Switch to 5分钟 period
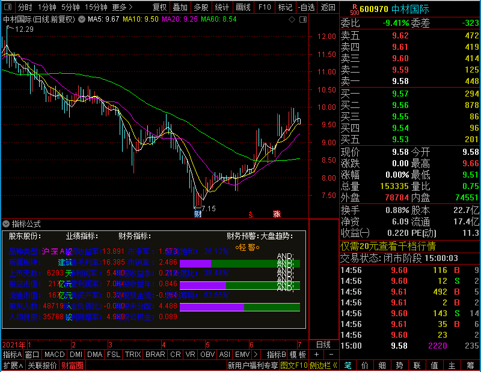Image resolution: width=481 pixels, height=372 pixels. [70, 7]
